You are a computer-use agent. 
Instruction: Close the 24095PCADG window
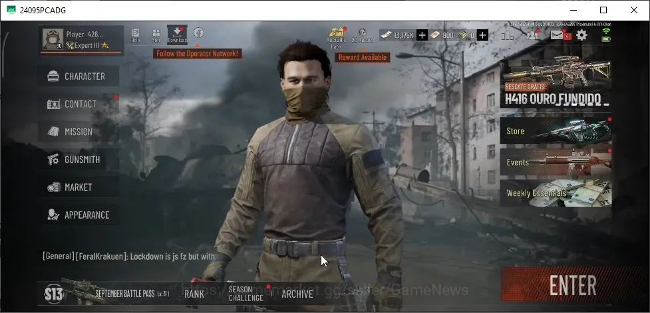pyautogui.click(x=634, y=10)
